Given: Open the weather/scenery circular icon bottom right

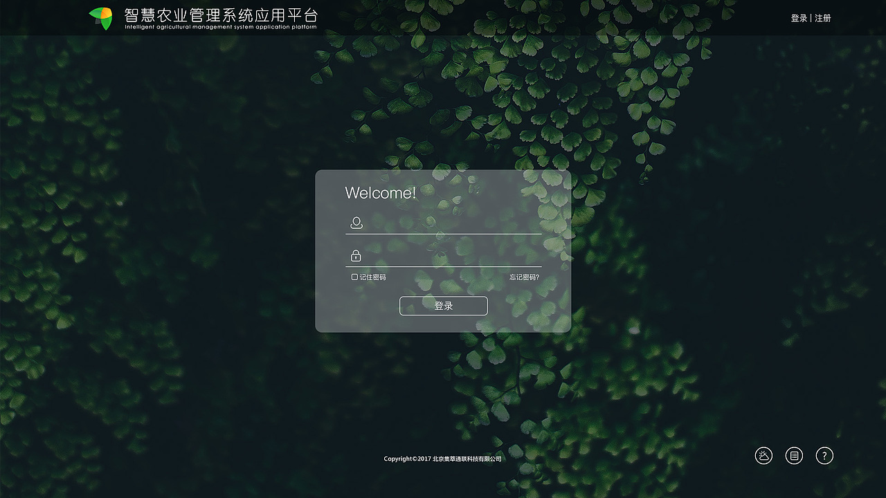Looking at the screenshot, I should (x=763, y=455).
